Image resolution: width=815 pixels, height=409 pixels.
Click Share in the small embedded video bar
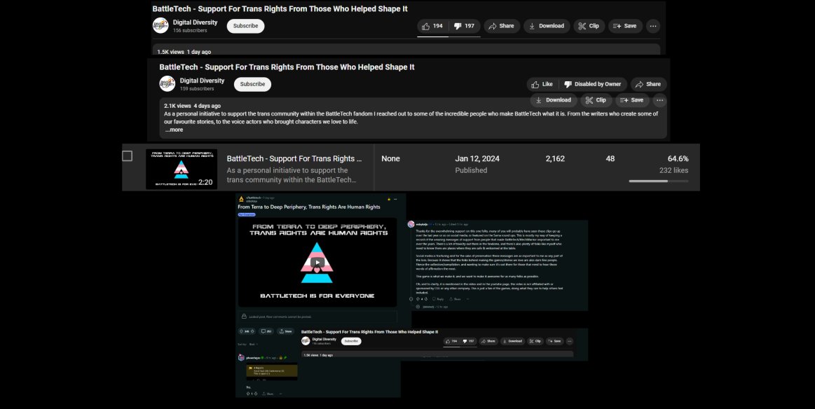[488, 341]
